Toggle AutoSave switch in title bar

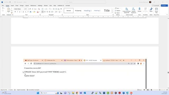pyautogui.click(x=11, y=2)
